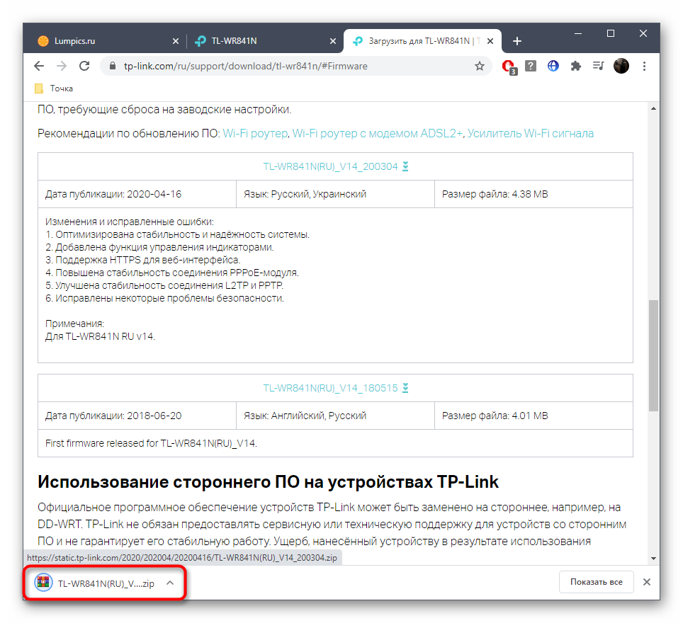Open a new tab with plus button
683x623 pixels.
[x=517, y=41]
